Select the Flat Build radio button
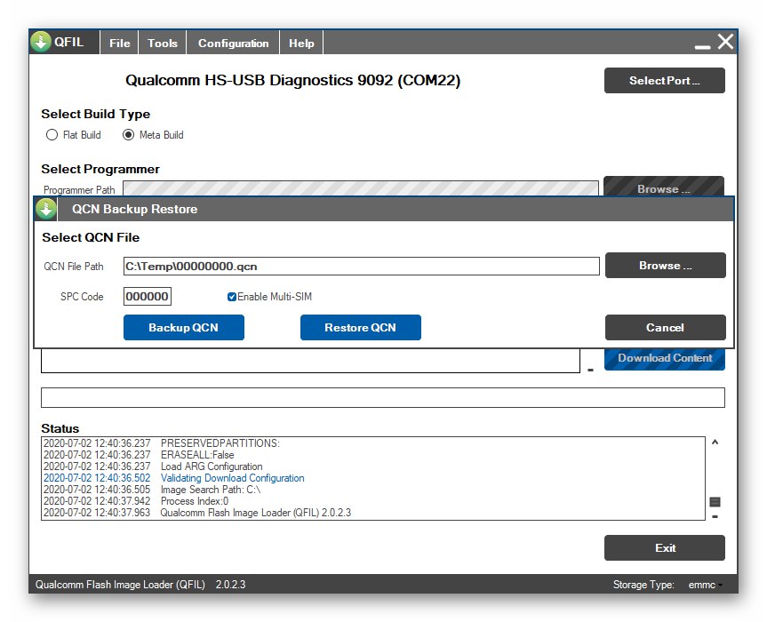This screenshot has height=622, width=767. point(52,135)
